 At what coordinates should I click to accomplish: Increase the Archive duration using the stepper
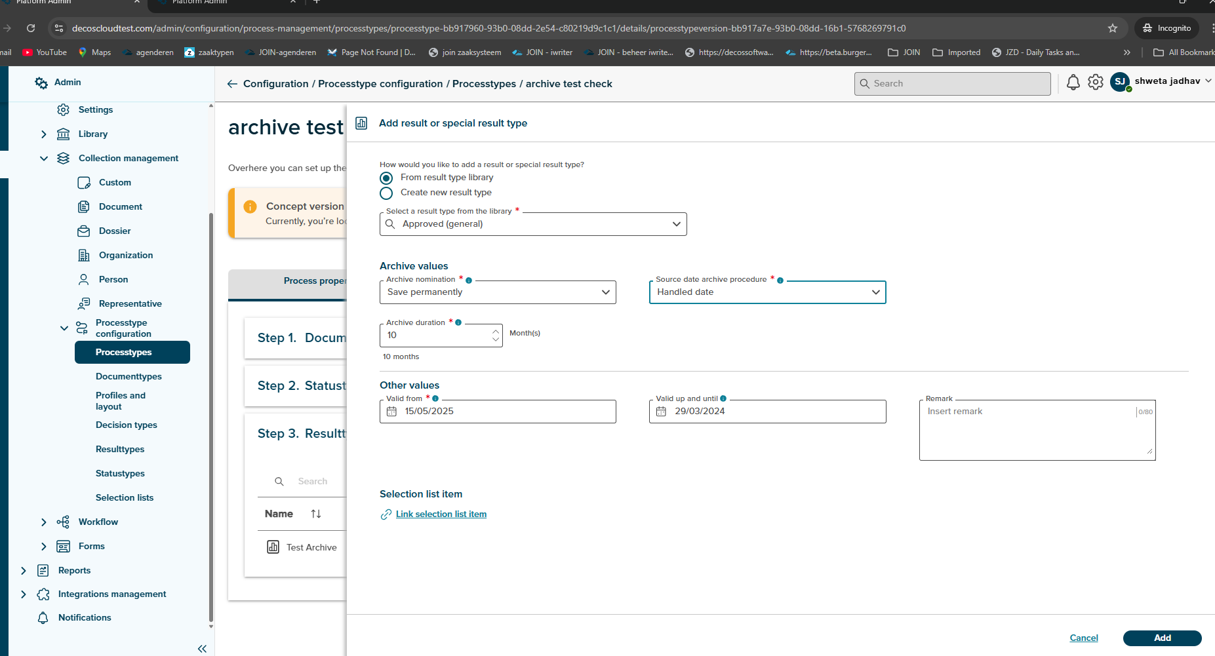click(496, 332)
